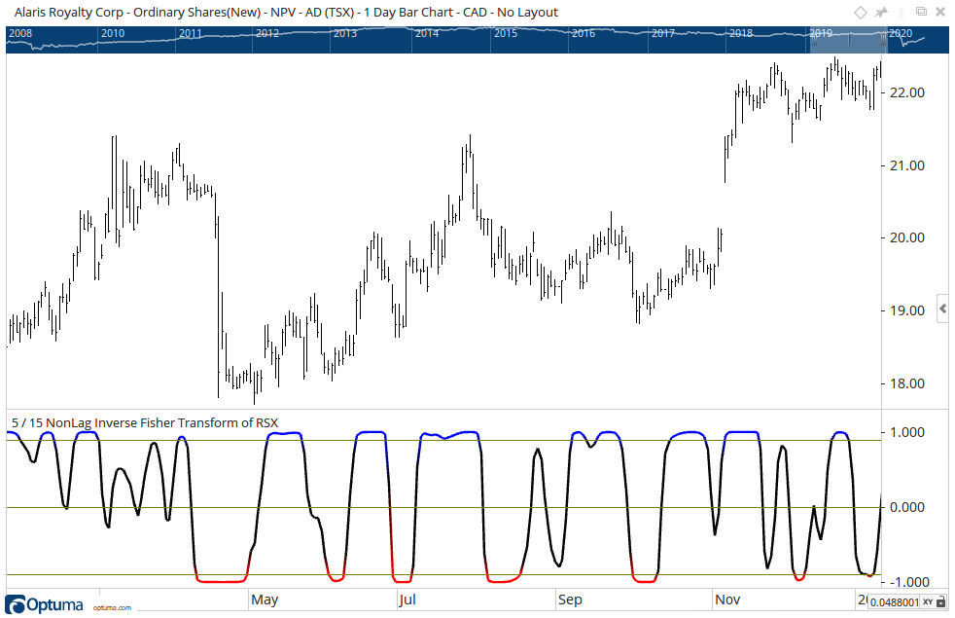Viewport: 955px width, 618px height.
Task: Click the Sep label on the date axis
Action: [570, 600]
